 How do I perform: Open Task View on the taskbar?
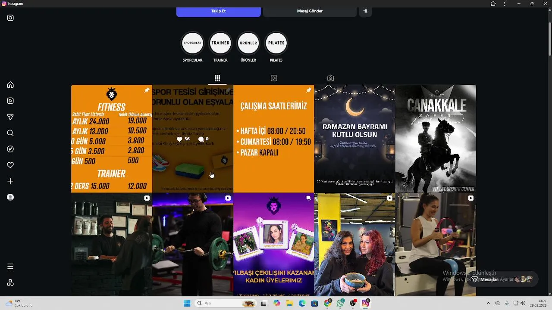pyautogui.click(x=263, y=303)
